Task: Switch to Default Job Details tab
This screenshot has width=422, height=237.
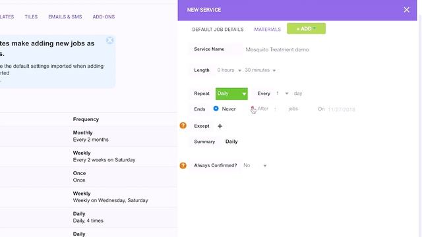Action: pos(218,29)
